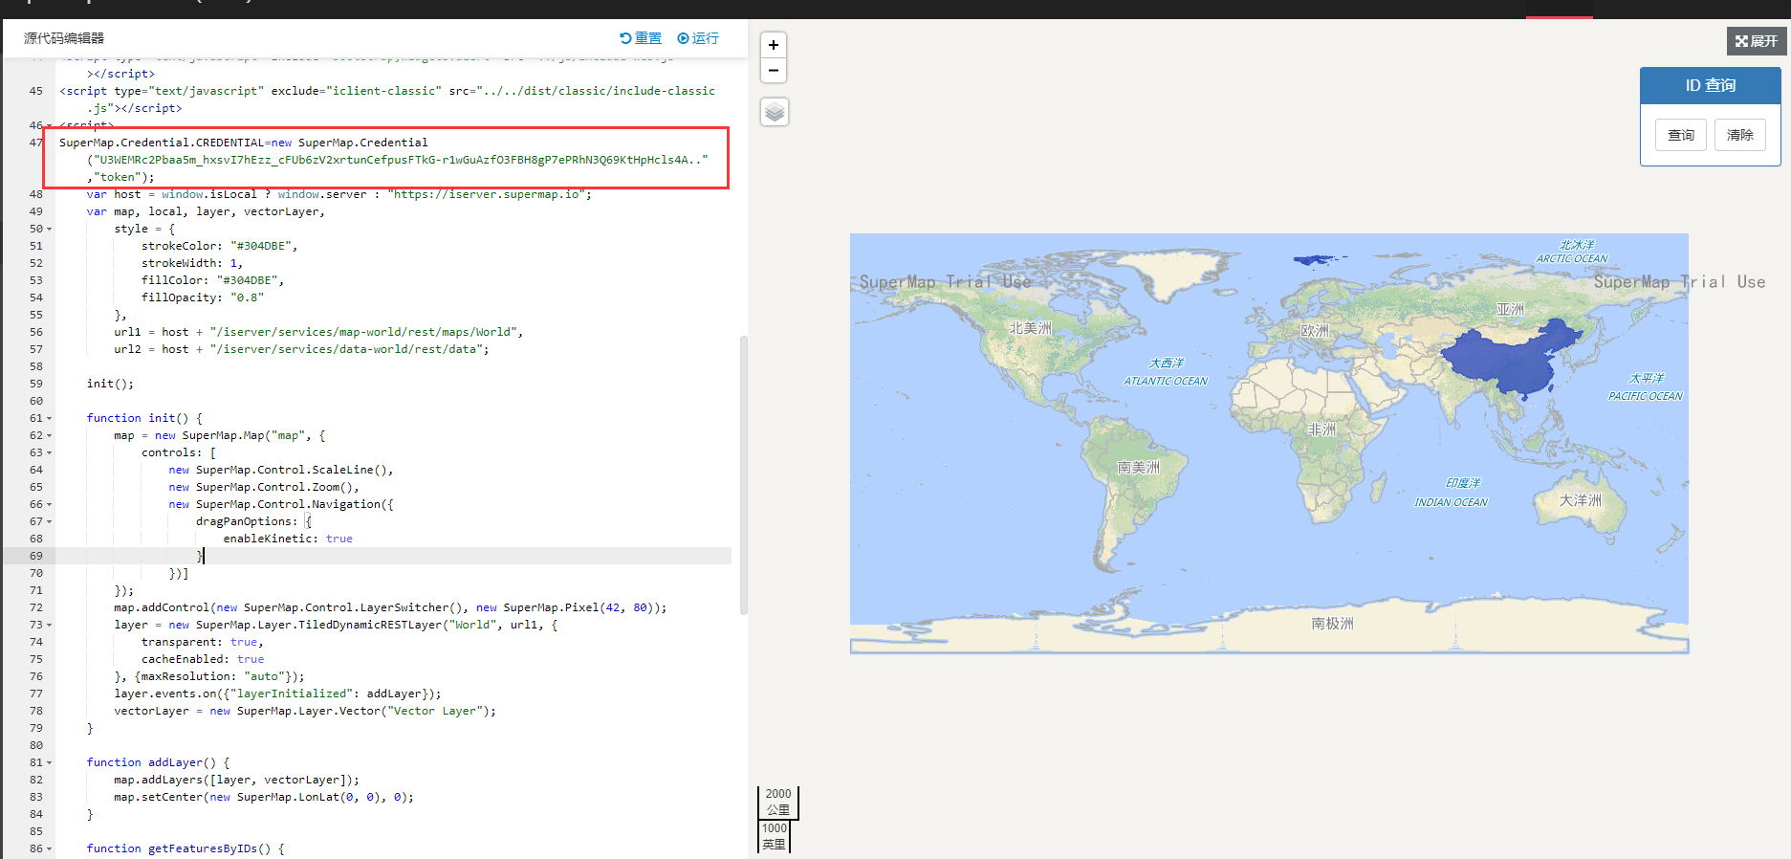Screen dimensions: 1791x859
Task: Click the 亚洲 label on map
Action: [x=1510, y=310]
